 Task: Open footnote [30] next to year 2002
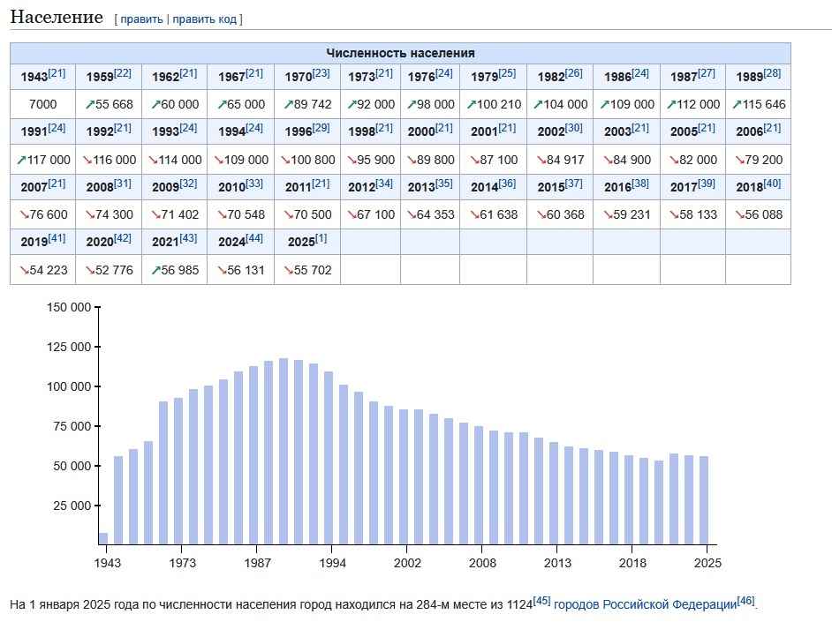(x=573, y=128)
